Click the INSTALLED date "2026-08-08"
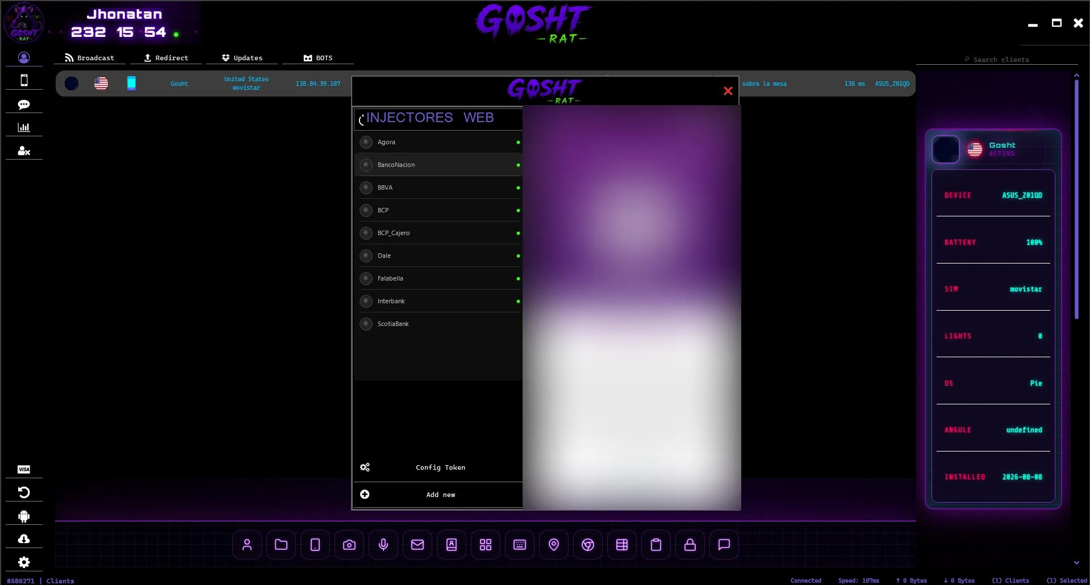The height and width of the screenshot is (585, 1090). click(x=1022, y=477)
